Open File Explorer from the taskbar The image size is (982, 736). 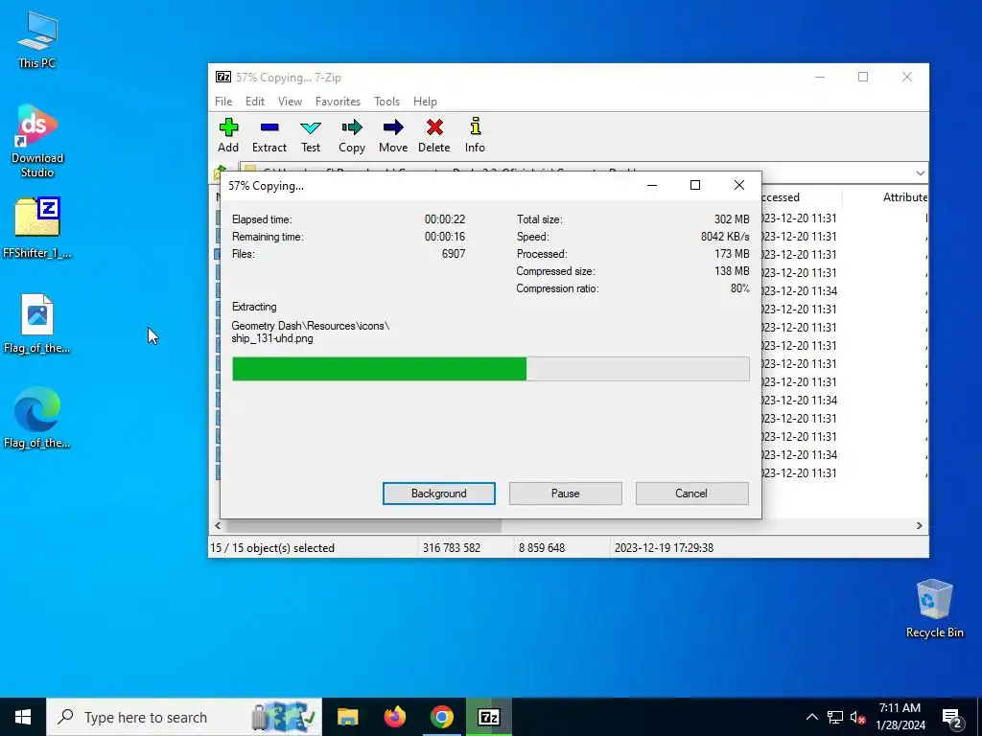pos(347,717)
